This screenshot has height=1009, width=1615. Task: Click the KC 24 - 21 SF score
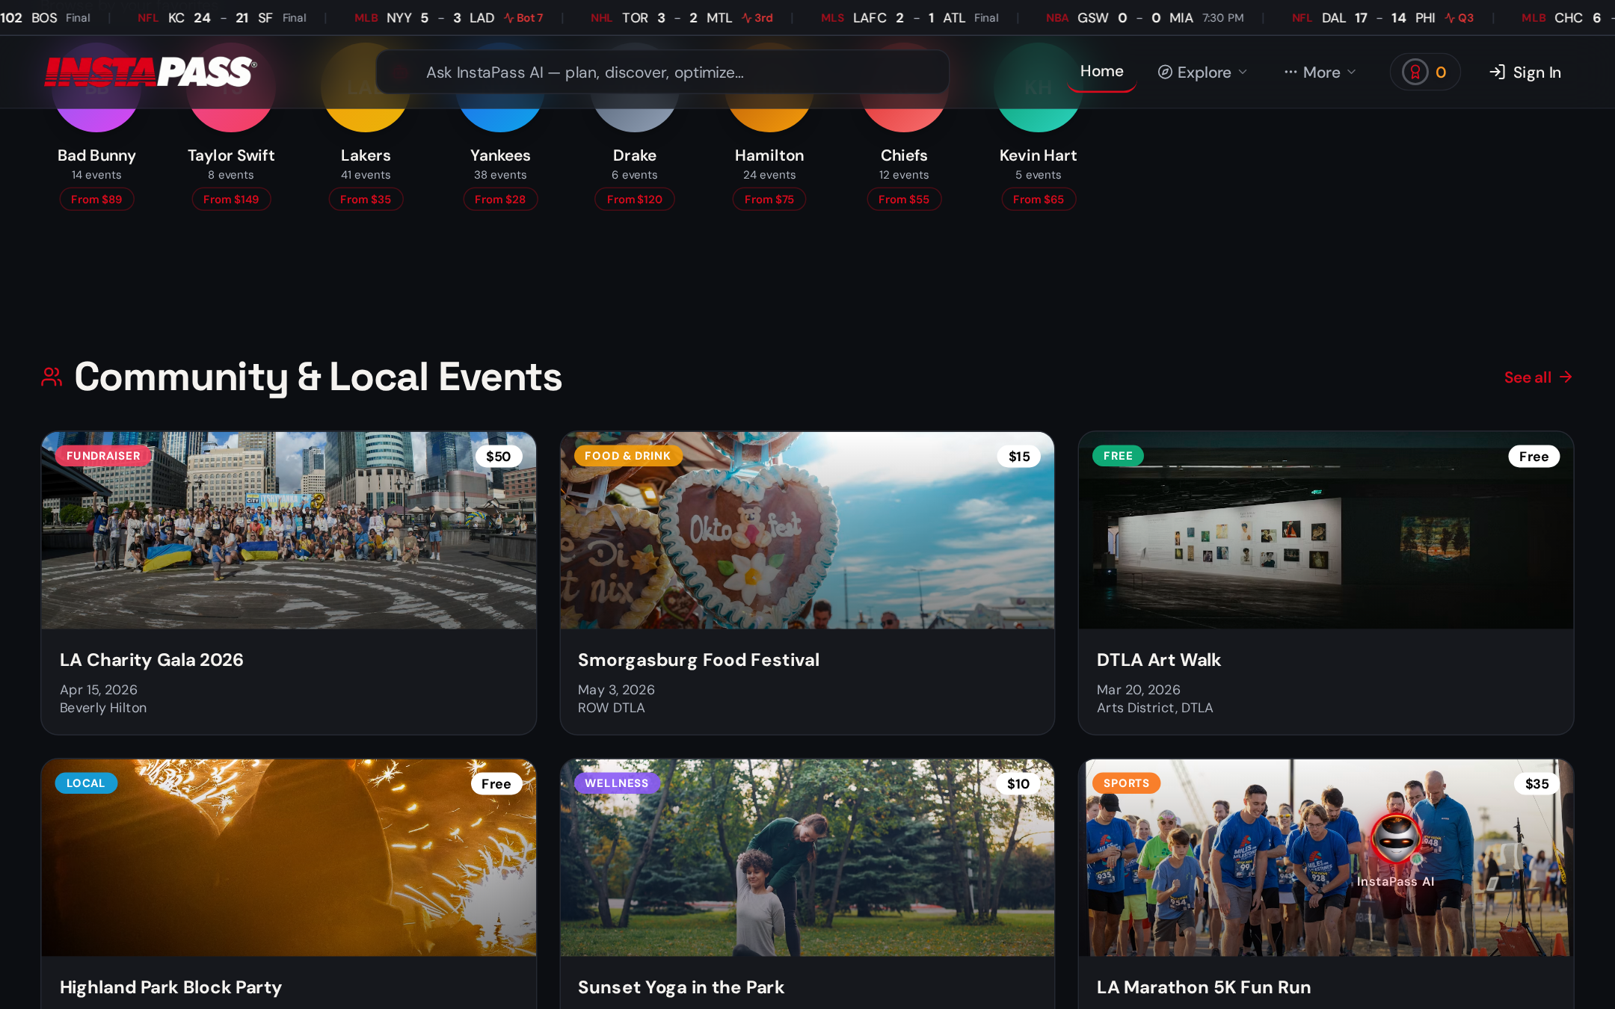coord(221,17)
